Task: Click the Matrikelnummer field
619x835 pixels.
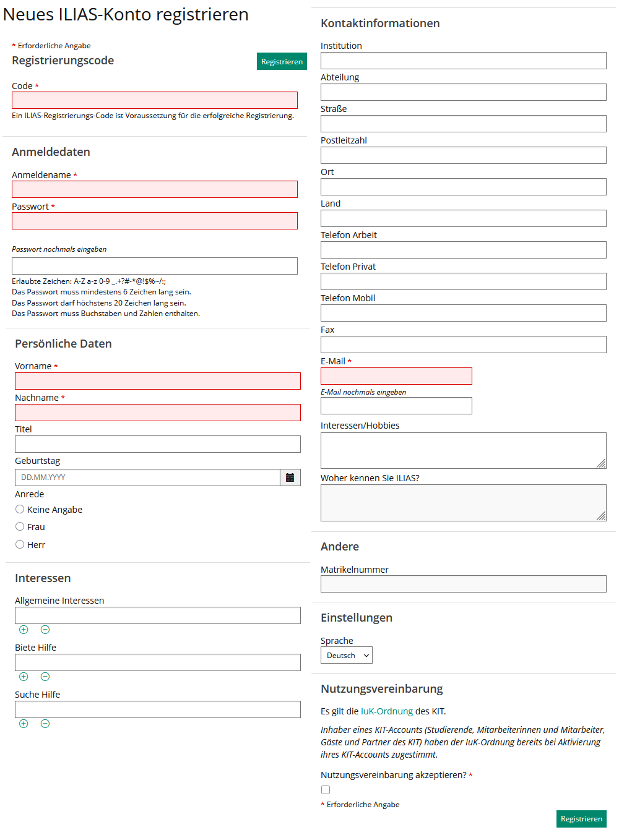Action: [x=463, y=584]
